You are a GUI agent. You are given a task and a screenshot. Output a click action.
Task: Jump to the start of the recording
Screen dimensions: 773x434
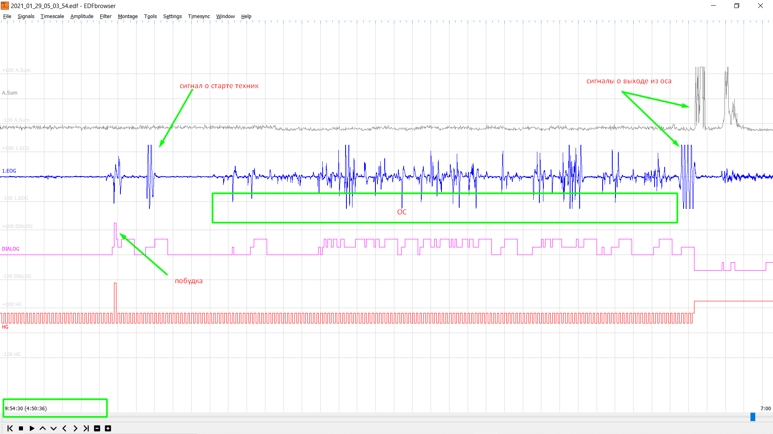click(10, 428)
